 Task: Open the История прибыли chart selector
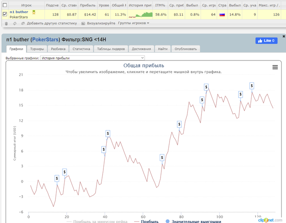[x=92, y=58]
